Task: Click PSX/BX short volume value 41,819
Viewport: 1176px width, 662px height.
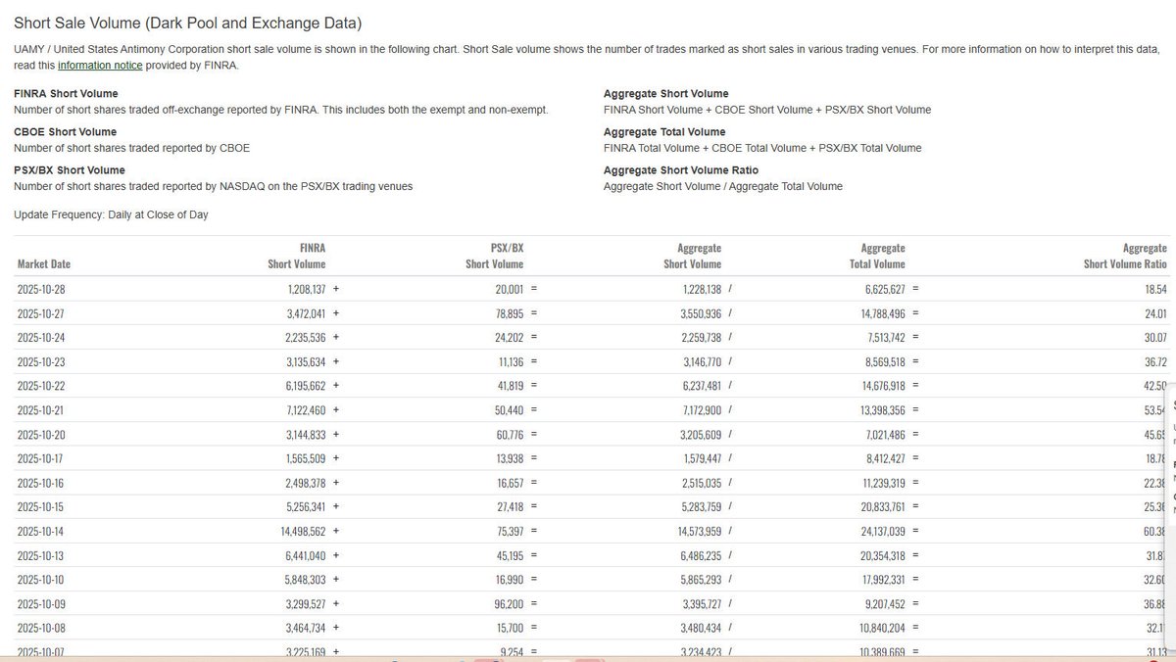Action: tap(511, 387)
